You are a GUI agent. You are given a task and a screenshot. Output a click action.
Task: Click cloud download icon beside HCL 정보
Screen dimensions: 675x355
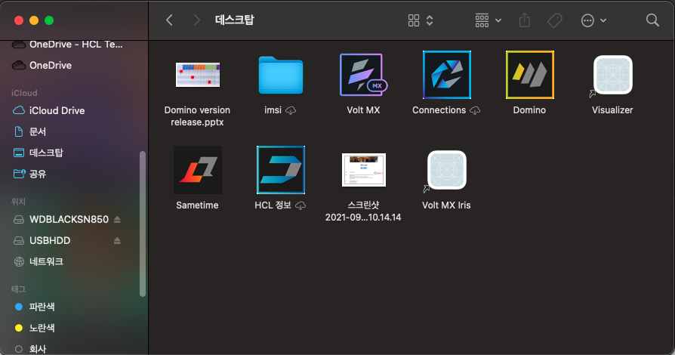301,205
